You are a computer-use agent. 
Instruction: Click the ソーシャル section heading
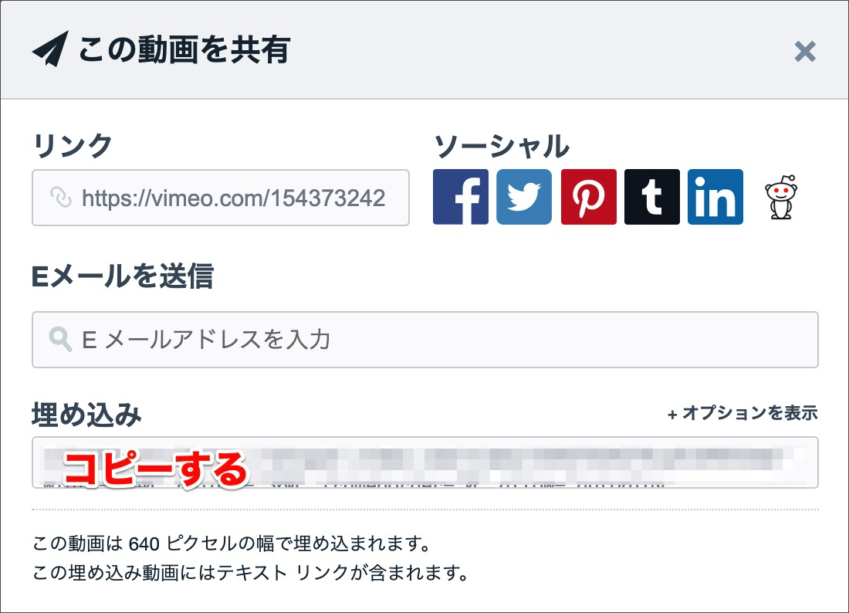(502, 146)
